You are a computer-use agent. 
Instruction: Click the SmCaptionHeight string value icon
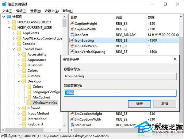point(72,114)
